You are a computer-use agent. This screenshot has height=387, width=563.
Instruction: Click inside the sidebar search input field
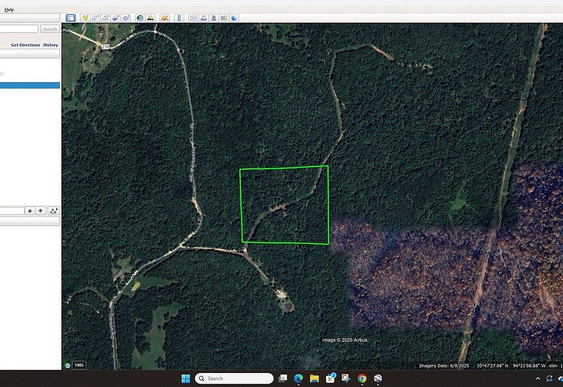coord(19,29)
